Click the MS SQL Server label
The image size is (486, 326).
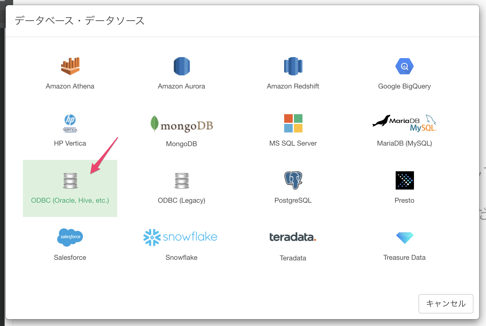293,143
